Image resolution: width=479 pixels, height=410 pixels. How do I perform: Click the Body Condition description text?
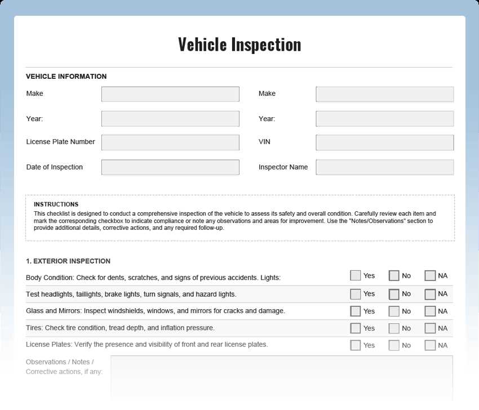[x=153, y=278]
